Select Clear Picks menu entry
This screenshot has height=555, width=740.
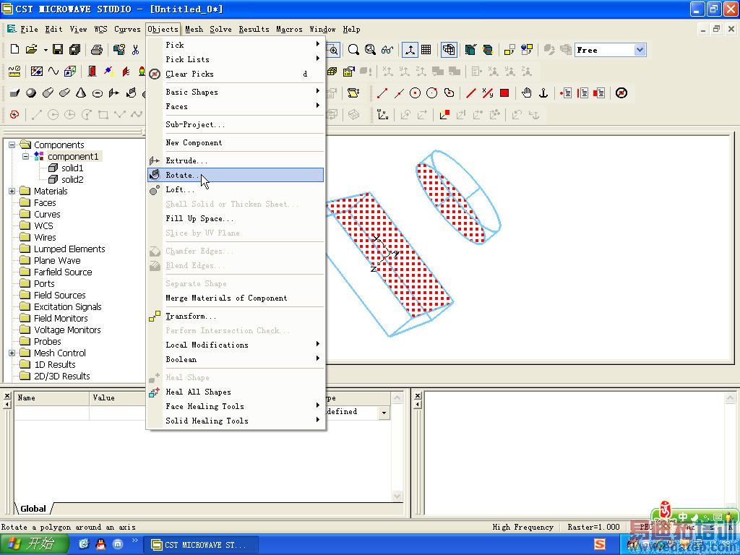[236, 74]
